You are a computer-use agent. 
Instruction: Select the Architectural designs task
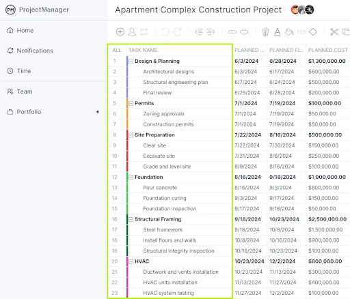tap(169, 72)
